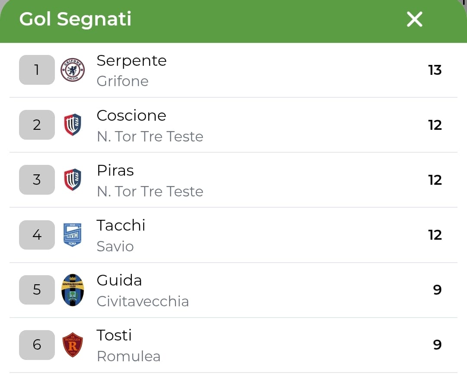Select player name Tosti
The image size is (467, 379).
click(x=114, y=335)
